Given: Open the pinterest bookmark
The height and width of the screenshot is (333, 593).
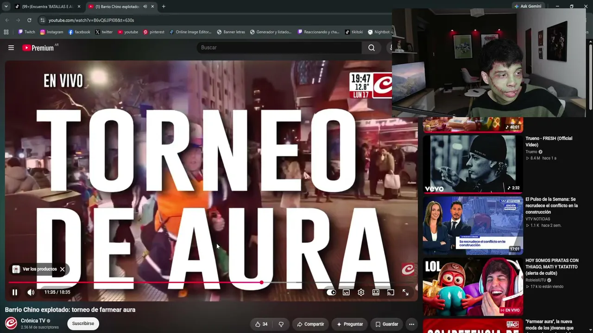Looking at the screenshot, I should [154, 32].
